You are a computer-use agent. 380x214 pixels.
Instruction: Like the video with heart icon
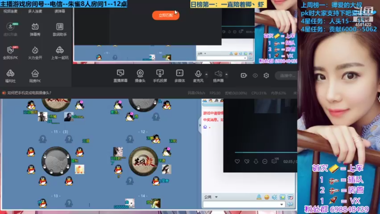tap(237, 161)
